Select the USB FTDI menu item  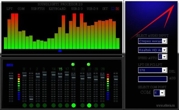tap(38, 9)
